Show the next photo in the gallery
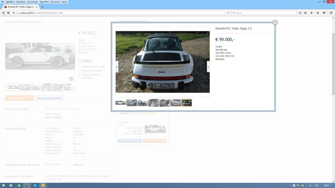Viewport: 335px width, 188px height. click(208, 67)
